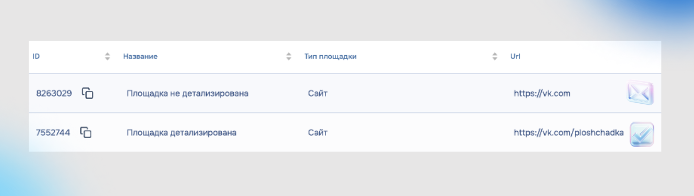Image resolution: width=694 pixels, height=196 pixels.
Task: Open the https://vk.com link
Action: [542, 93]
